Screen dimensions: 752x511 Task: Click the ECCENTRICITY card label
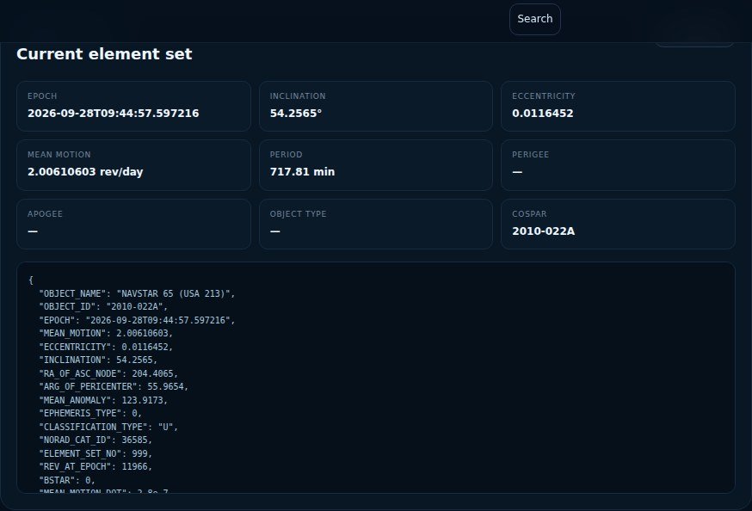pyautogui.click(x=544, y=95)
